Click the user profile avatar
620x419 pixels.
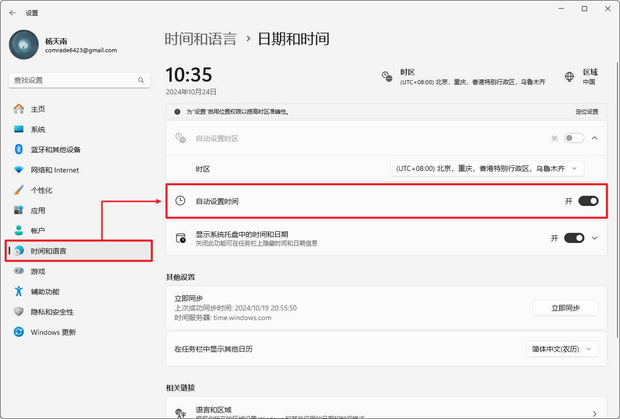[x=24, y=45]
